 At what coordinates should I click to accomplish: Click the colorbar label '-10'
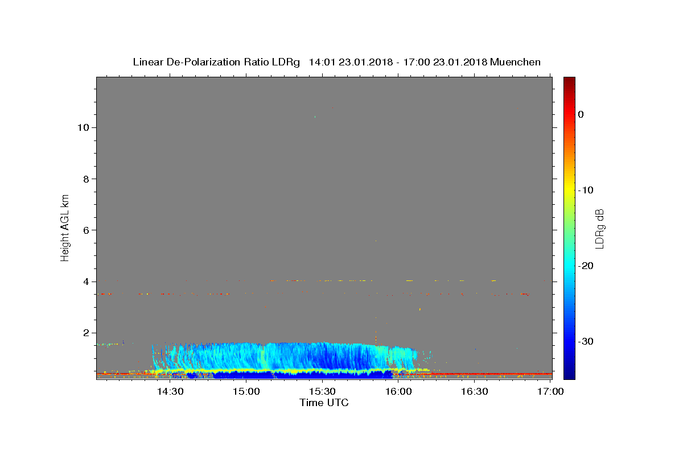(586, 190)
